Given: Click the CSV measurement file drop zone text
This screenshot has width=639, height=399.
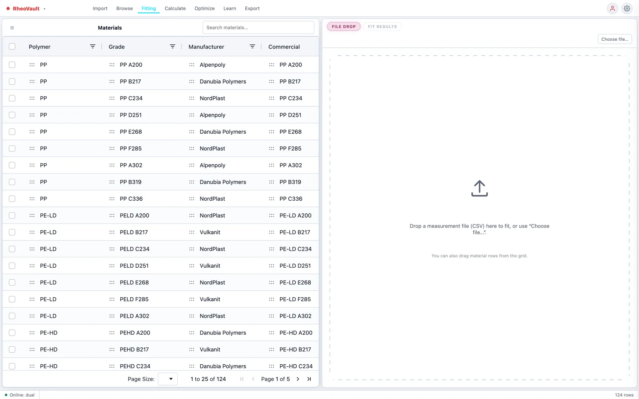Looking at the screenshot, I should 479,229.
